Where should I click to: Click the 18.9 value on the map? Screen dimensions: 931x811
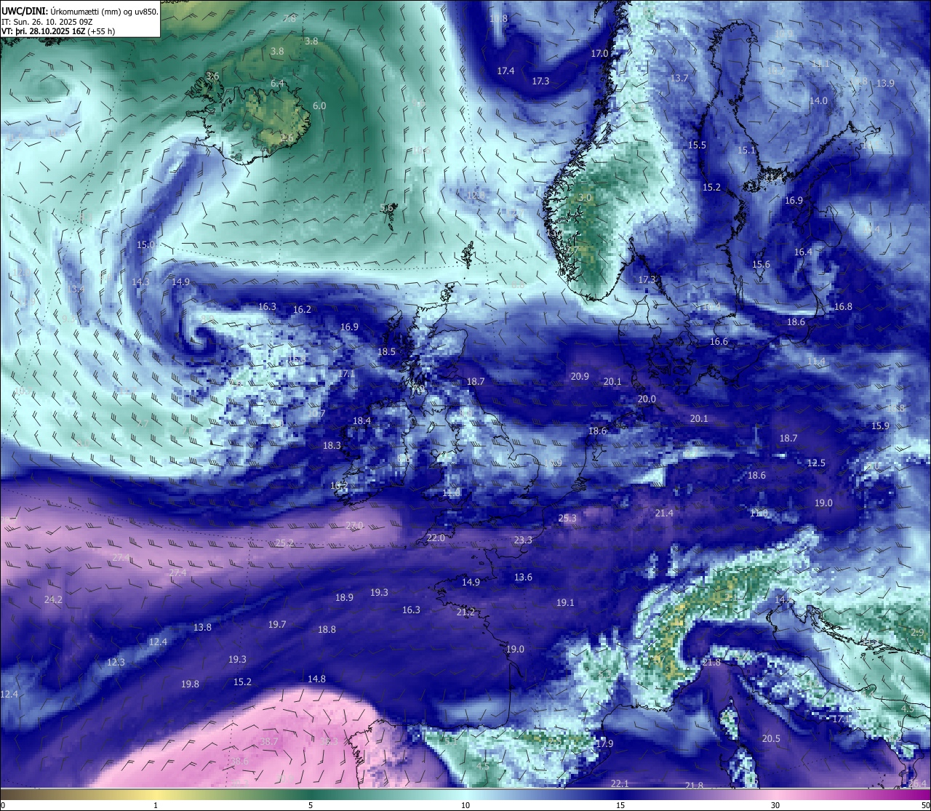click(x=344, y=597)
